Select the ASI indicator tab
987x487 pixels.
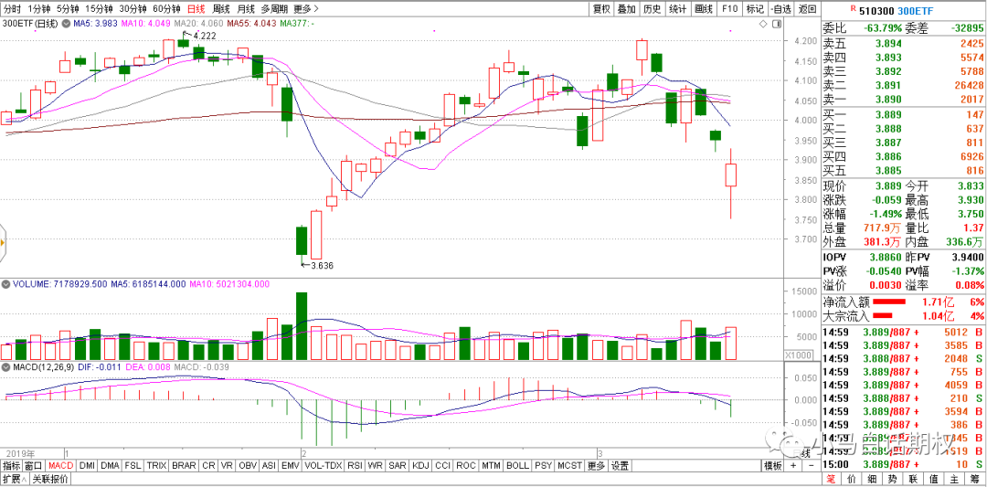coord(270,466)
